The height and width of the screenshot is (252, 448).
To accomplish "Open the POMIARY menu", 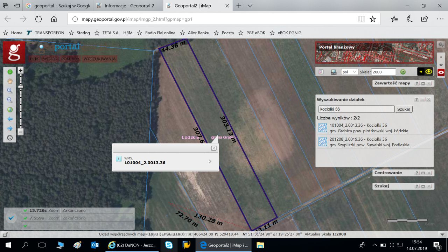I will point(70,59).
